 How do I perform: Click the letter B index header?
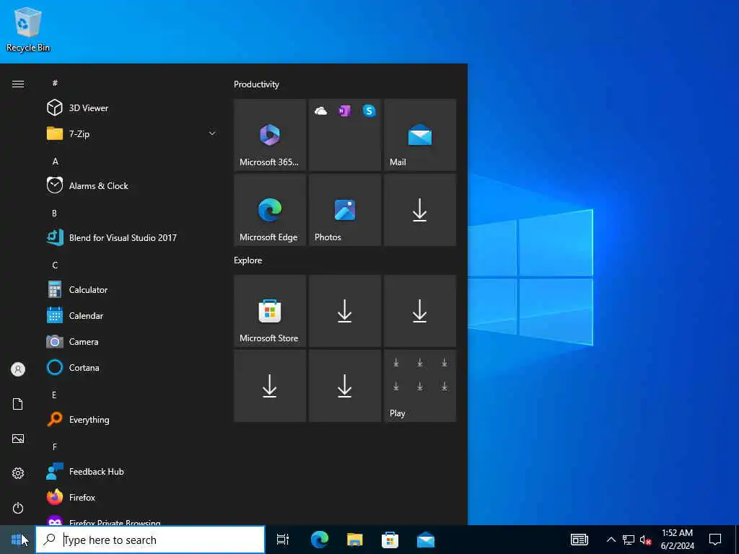pos(54,214)
